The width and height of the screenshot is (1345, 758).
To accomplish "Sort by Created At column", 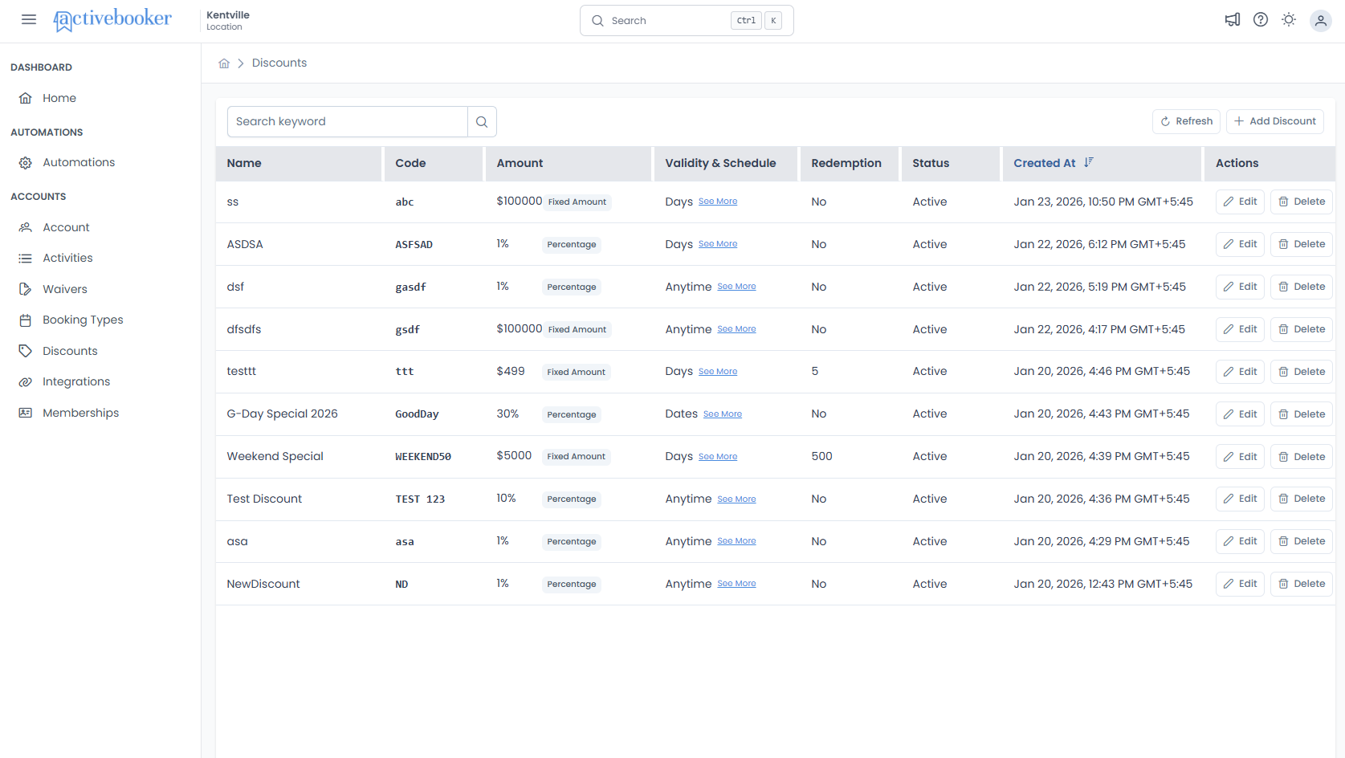I will [x=1054, y=163].
